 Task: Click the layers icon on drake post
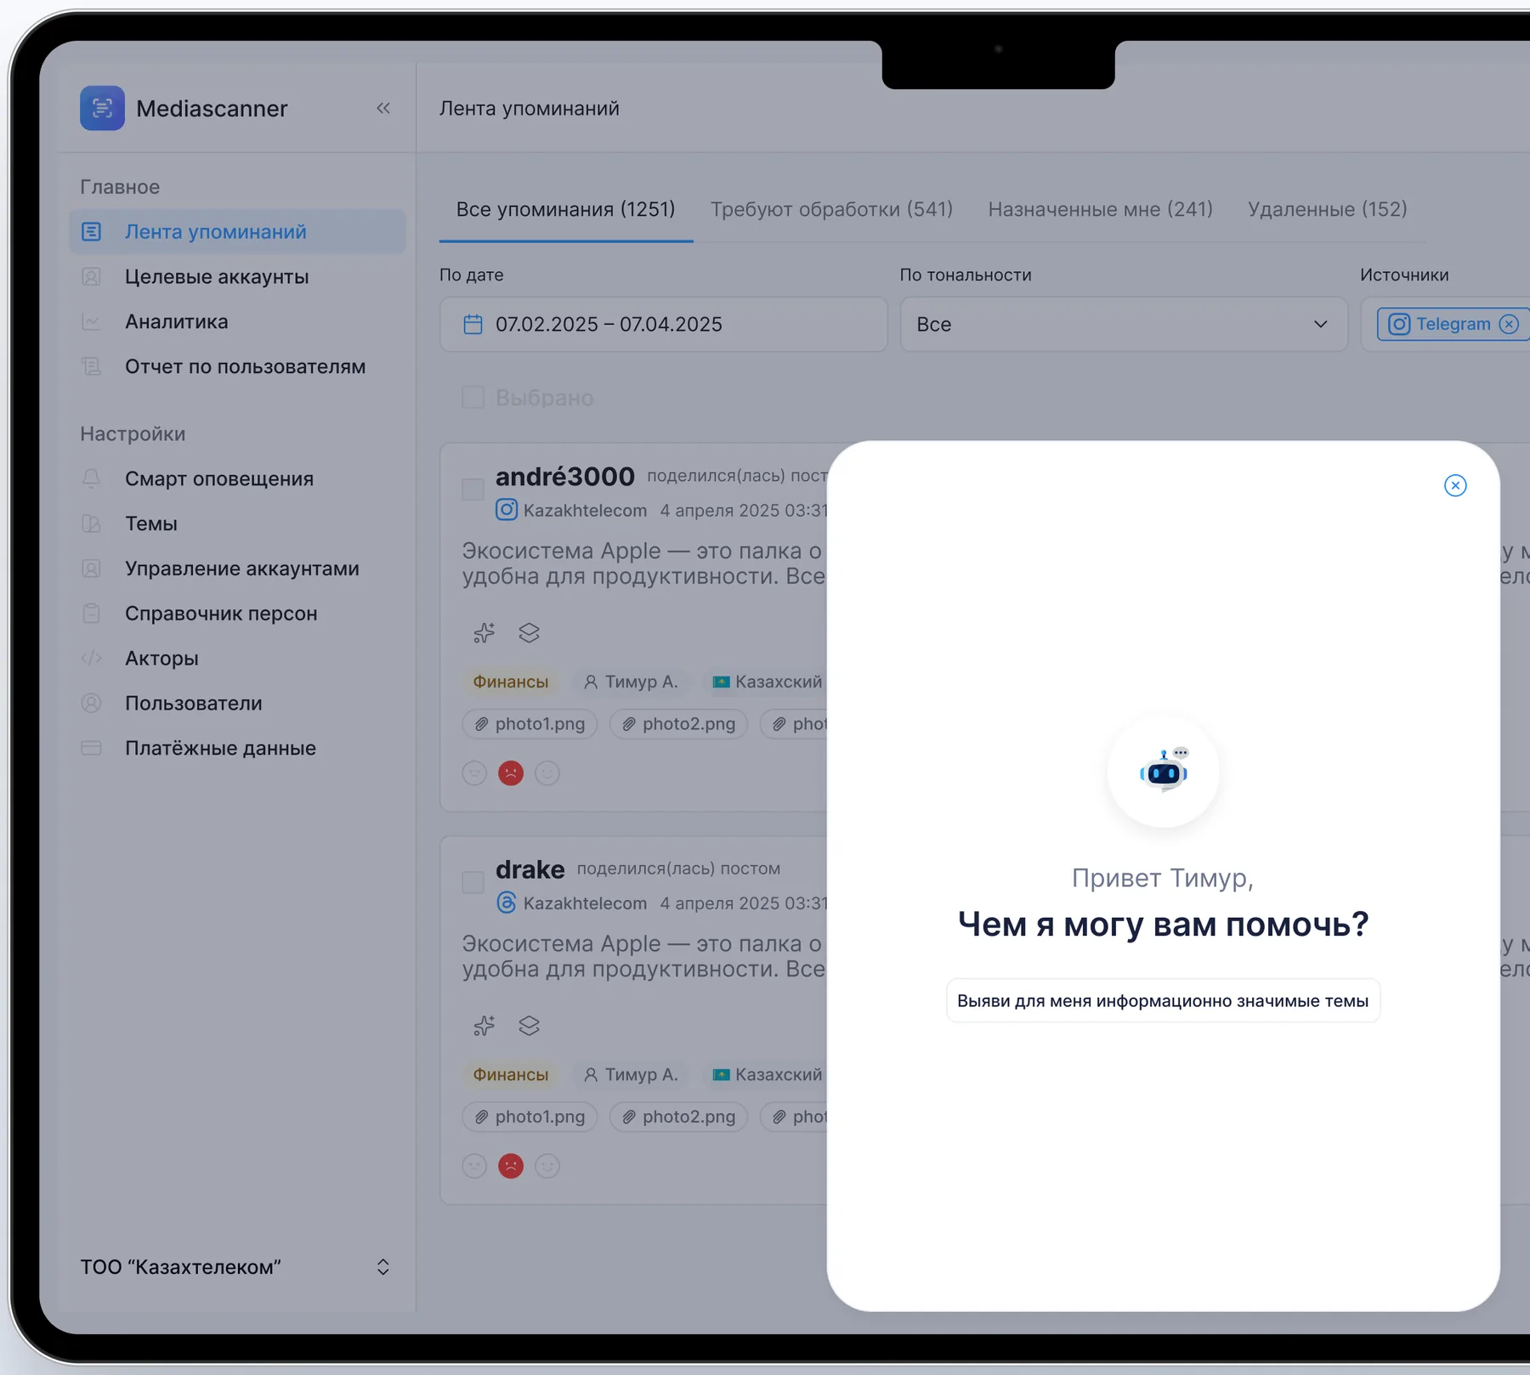click(530, 1026)
